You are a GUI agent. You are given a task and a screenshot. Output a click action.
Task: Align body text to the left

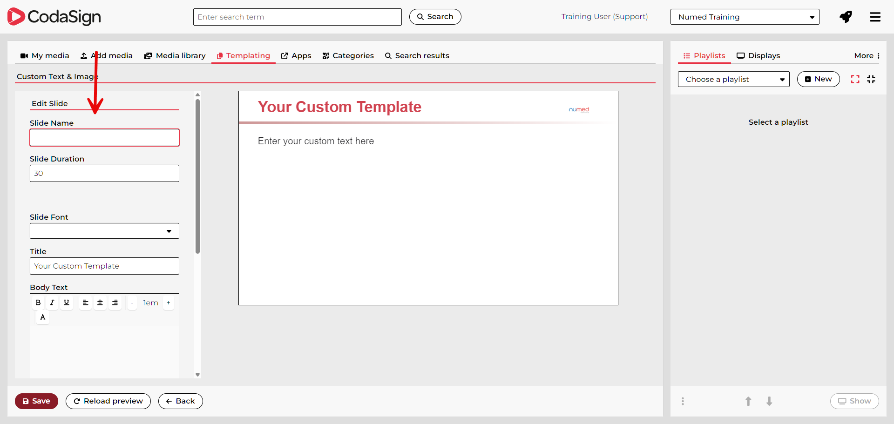(x=85, y=303)
